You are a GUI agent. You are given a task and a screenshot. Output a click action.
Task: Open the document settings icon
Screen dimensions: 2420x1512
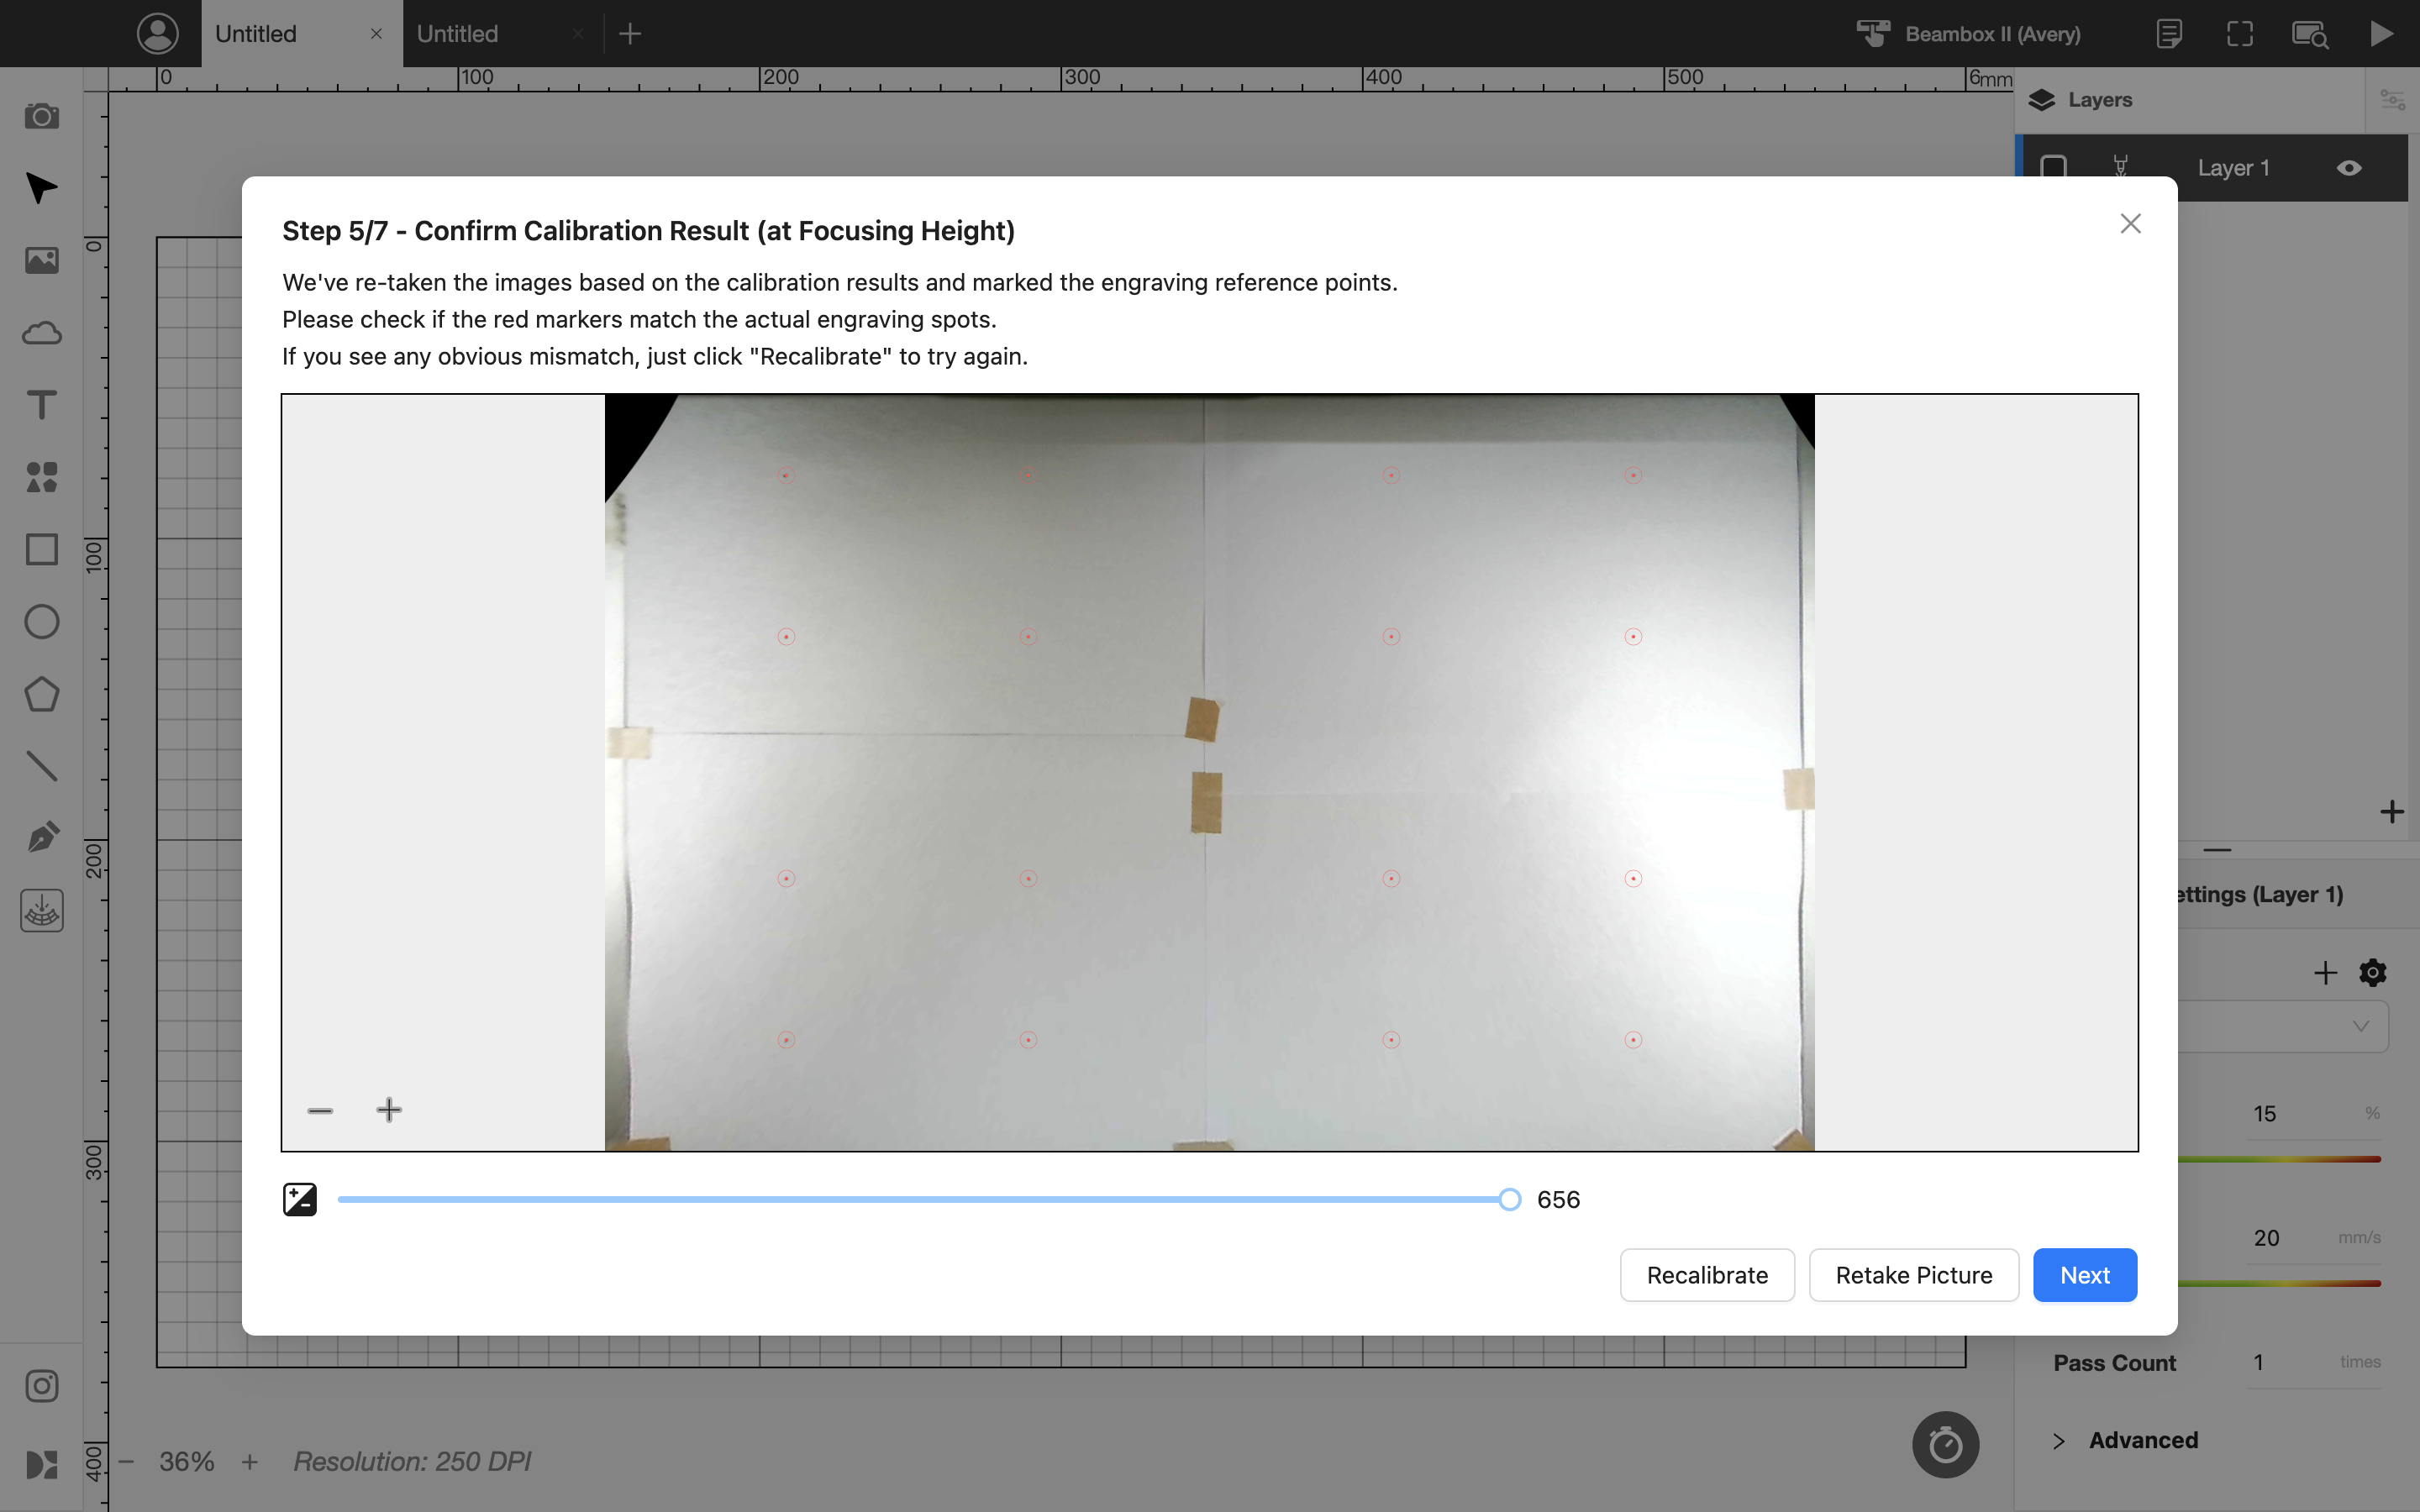[x=2168, y=33]
